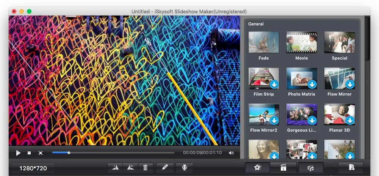This screenshot has width=379, height=176.
Task: Open the pencil edit tool
Action: tap(165, 167)
